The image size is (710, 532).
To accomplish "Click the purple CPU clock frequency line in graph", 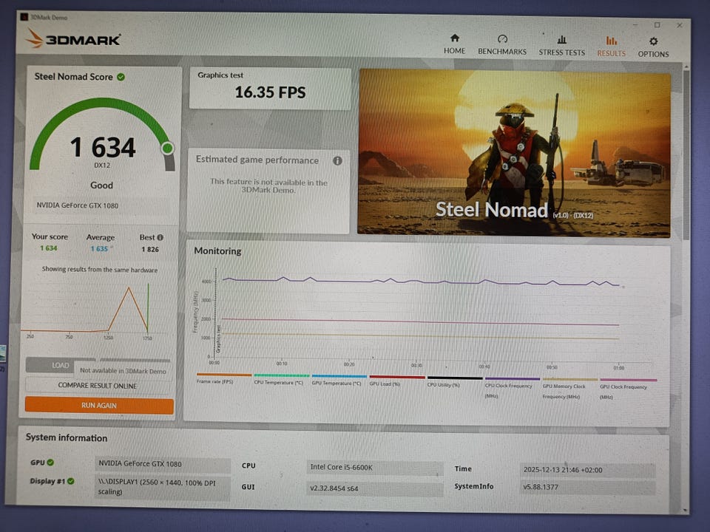I will point(421,282).
